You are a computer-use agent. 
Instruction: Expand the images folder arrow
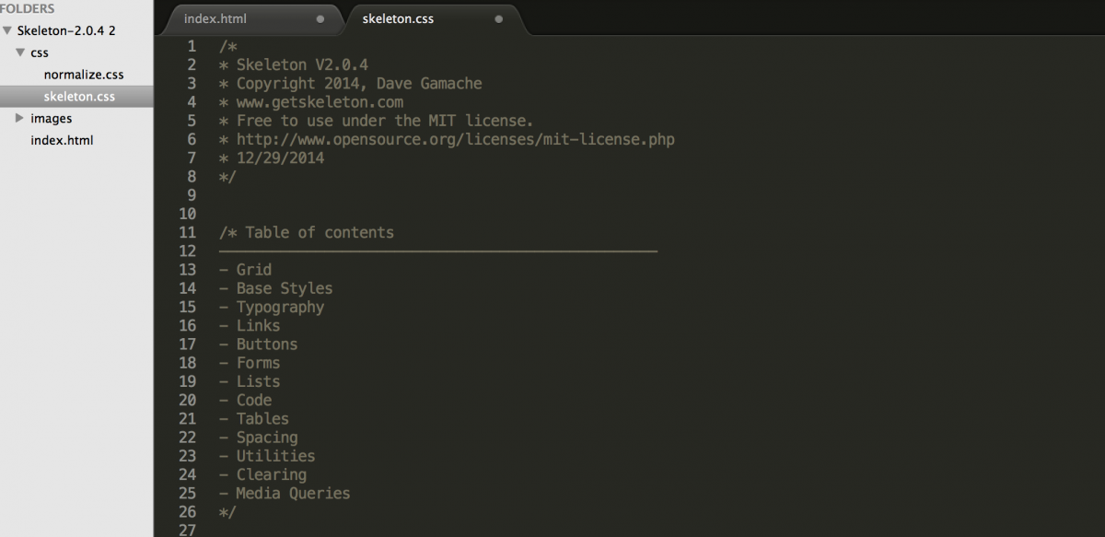(20, 119)
